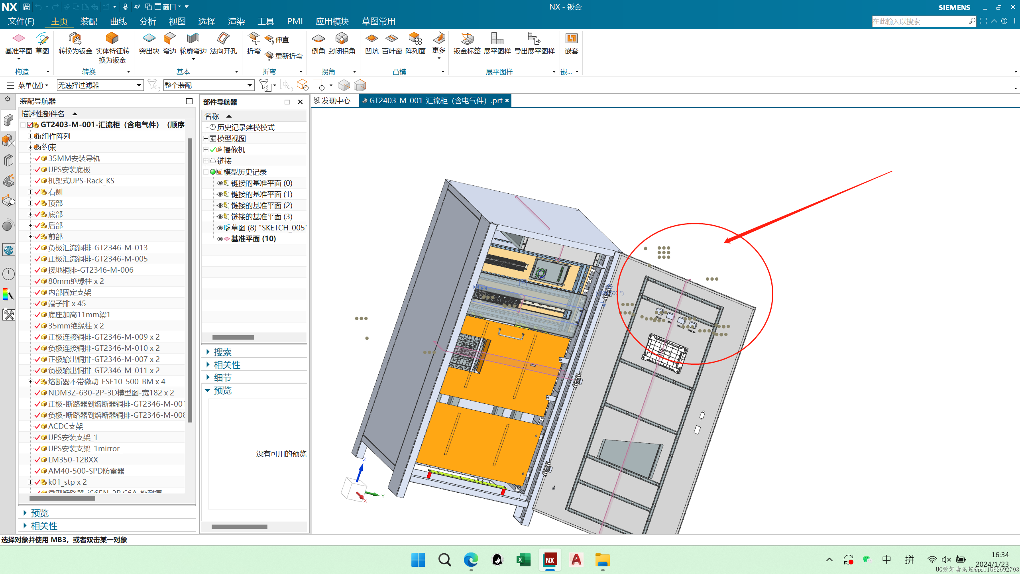Screen dimensions: 1020x574
Task: Open the 无选择过滤器 selection filter dropdown
Action: click(100, 85)
